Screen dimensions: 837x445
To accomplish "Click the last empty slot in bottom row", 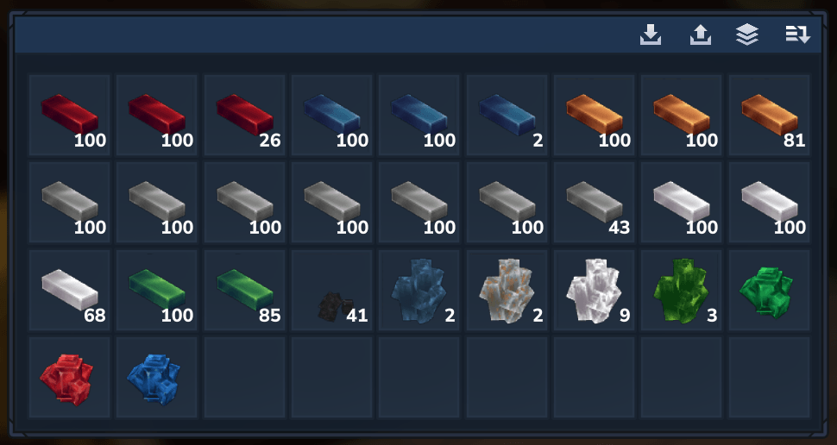I will (769, 377).
